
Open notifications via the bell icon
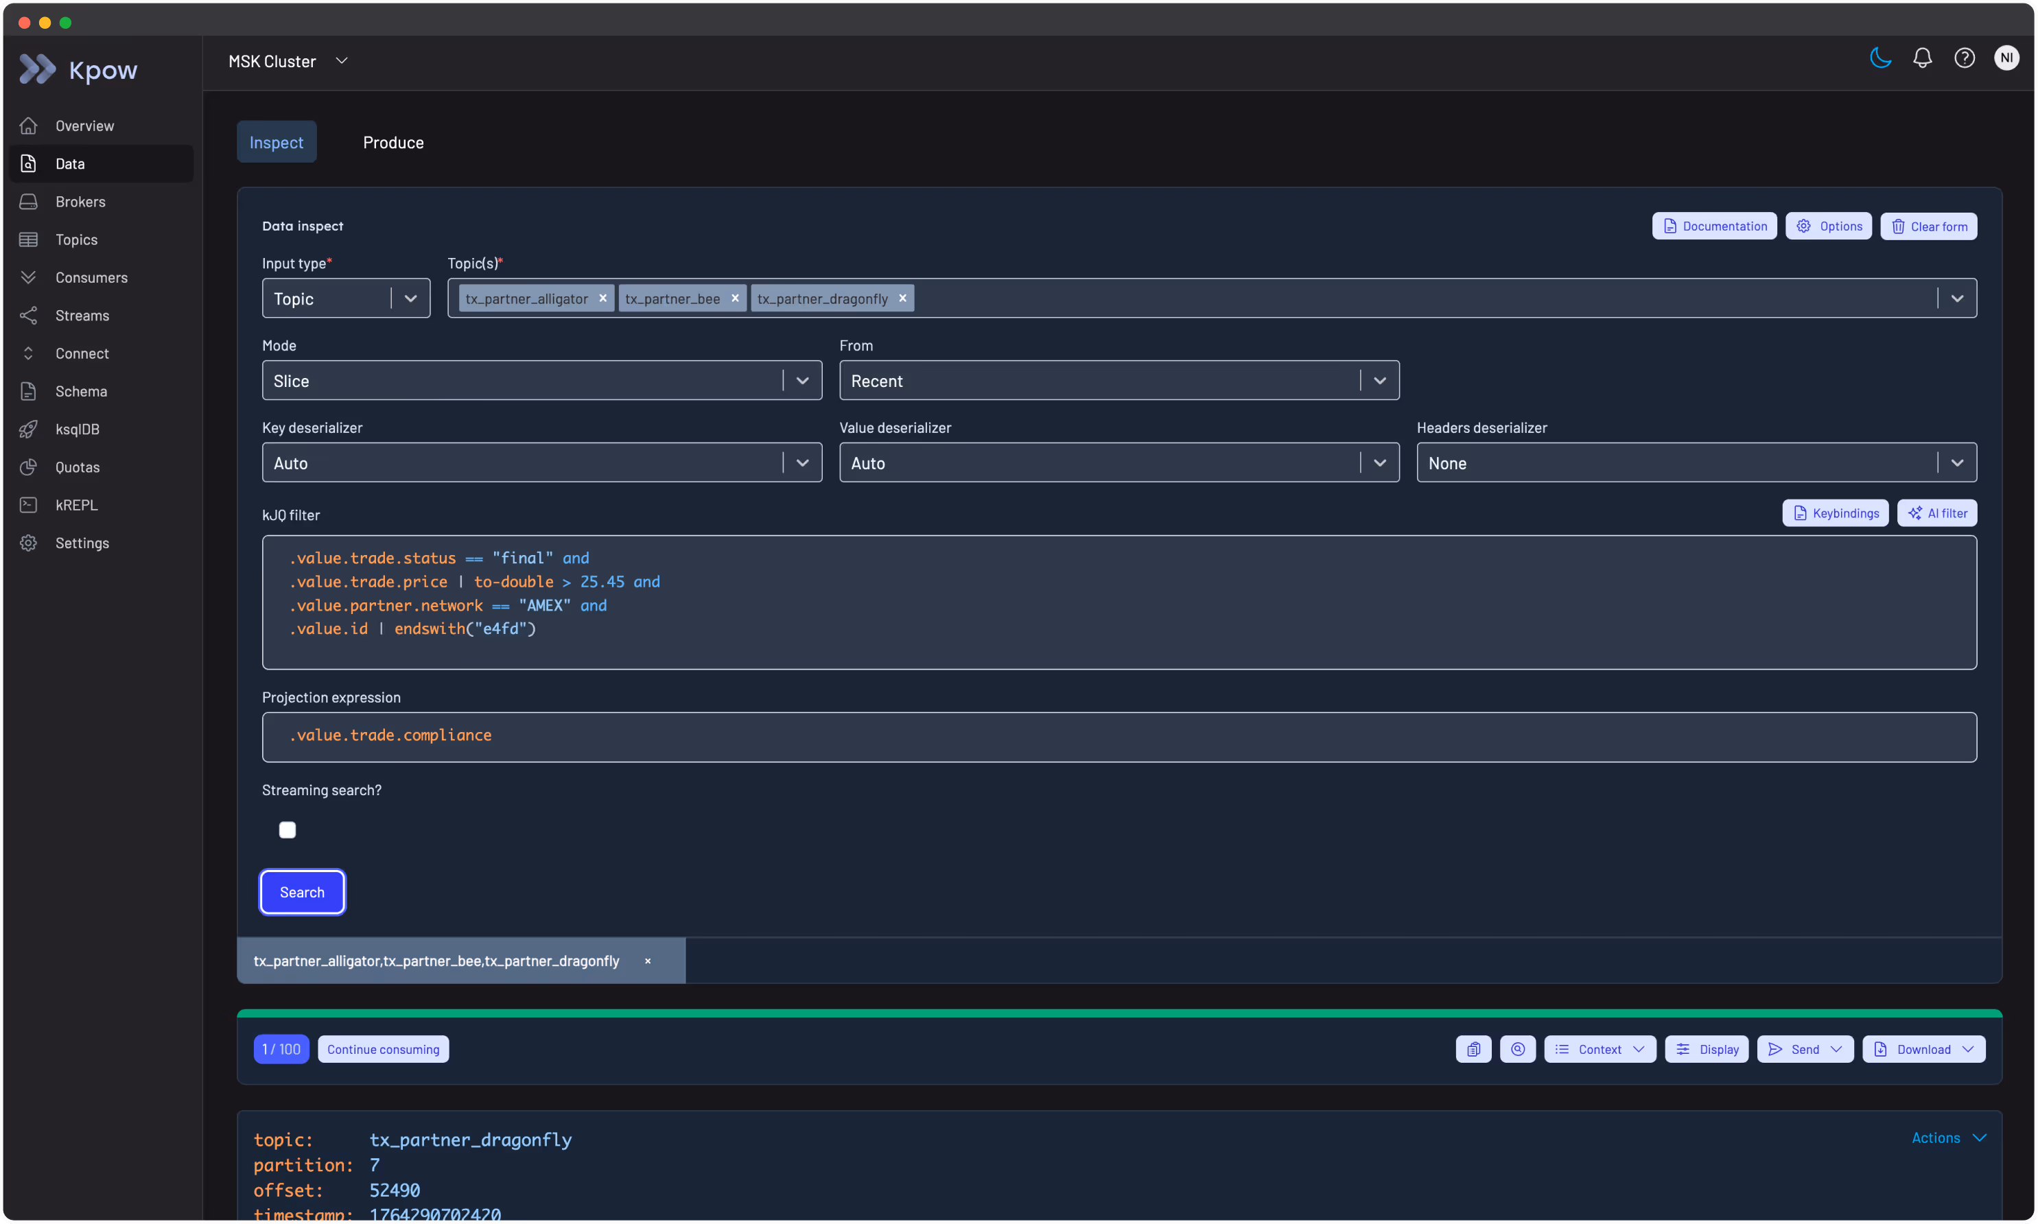[x=1923, y=58]
